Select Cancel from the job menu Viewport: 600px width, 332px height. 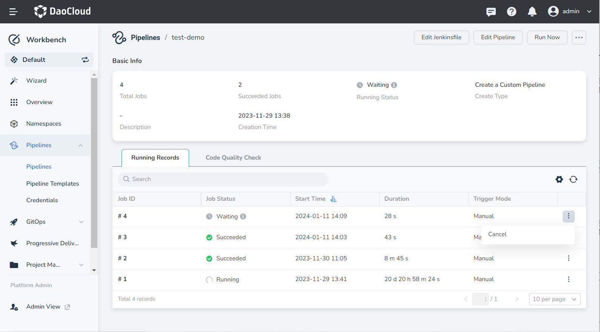coord(497,234)
